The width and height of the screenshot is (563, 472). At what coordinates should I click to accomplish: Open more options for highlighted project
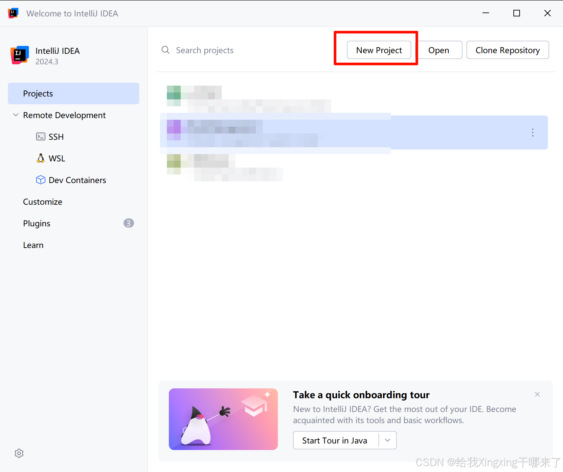(533, 133)
